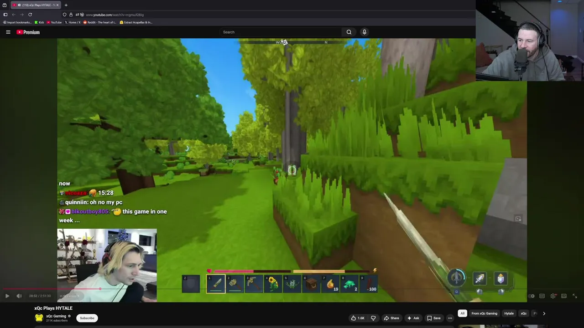Click the streamer webcam overlay at top right
Screen dimensions: 584x328
pos(530,41)
